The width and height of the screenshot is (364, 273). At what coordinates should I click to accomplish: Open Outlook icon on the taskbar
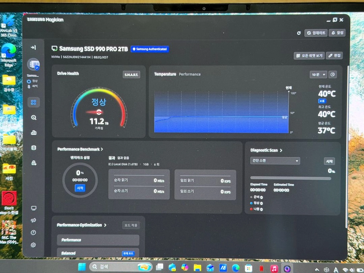210,268
